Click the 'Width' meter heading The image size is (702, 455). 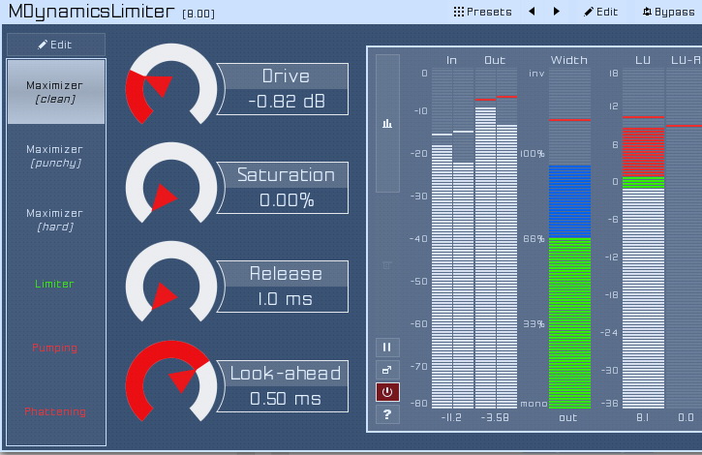pos(569,60)
